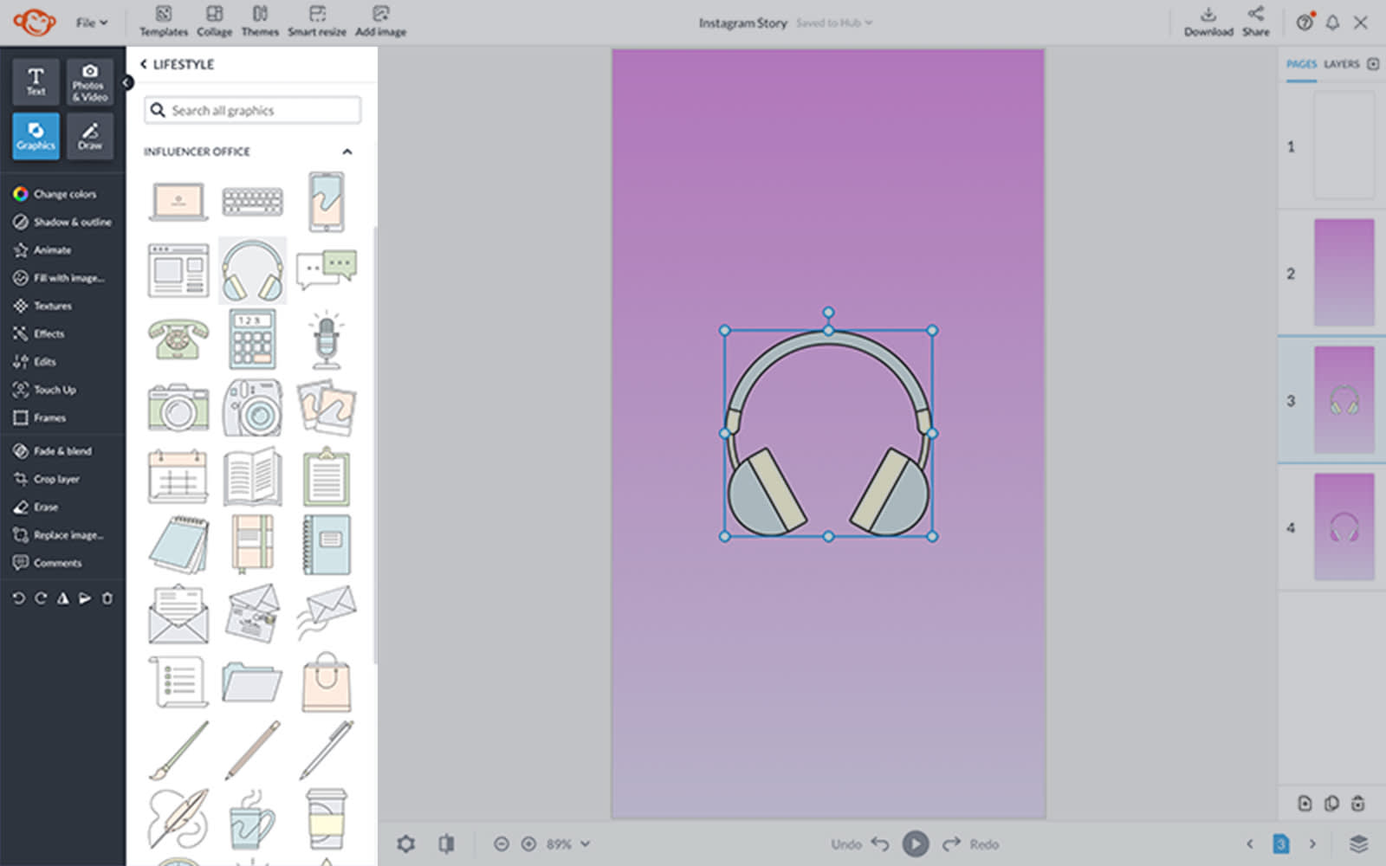Image resolution: width=1386 pixels, height=866 pixels.
Task: Open the Collage tool
Action: pyautogui.click(x=214, y=22)
